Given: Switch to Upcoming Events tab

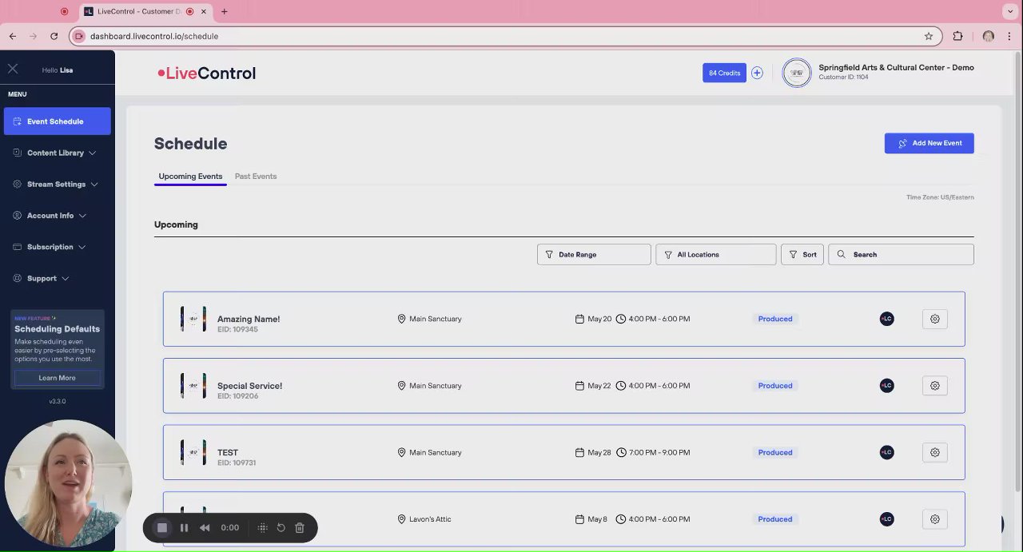Looking at the screenshot, I should click(190, 176).
